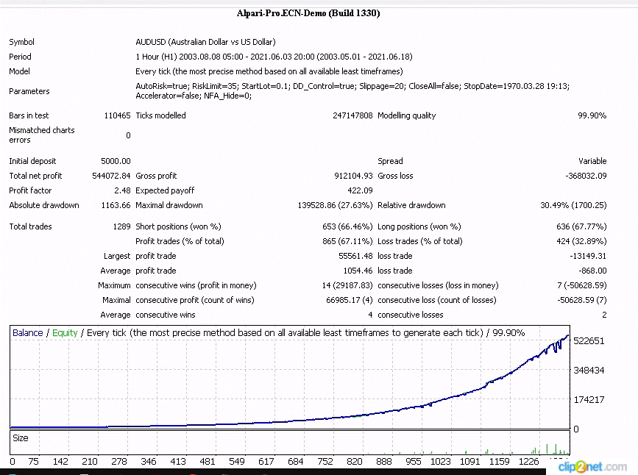Select maximal consecutive profit 66985.17 (4)
This screenshot has height=475, width=638.
349,300
